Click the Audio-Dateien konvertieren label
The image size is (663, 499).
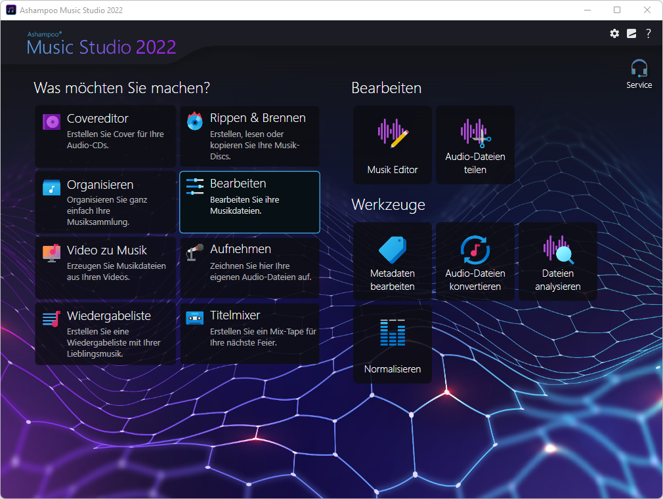pos(475,280)
